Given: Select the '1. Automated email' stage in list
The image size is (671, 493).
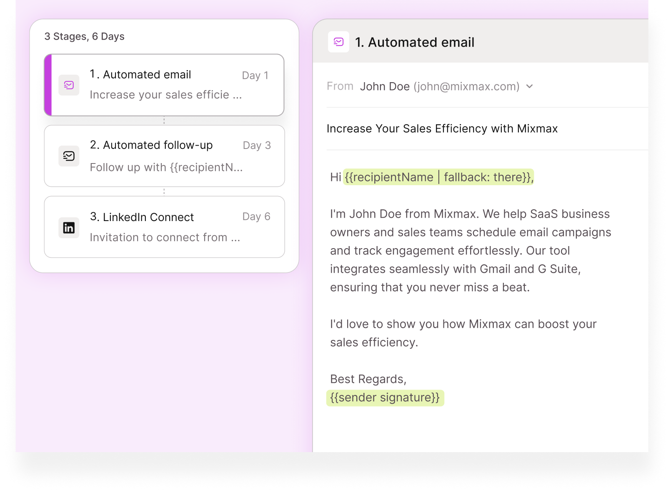Looking at the screenshot, I should pos(140,75).
